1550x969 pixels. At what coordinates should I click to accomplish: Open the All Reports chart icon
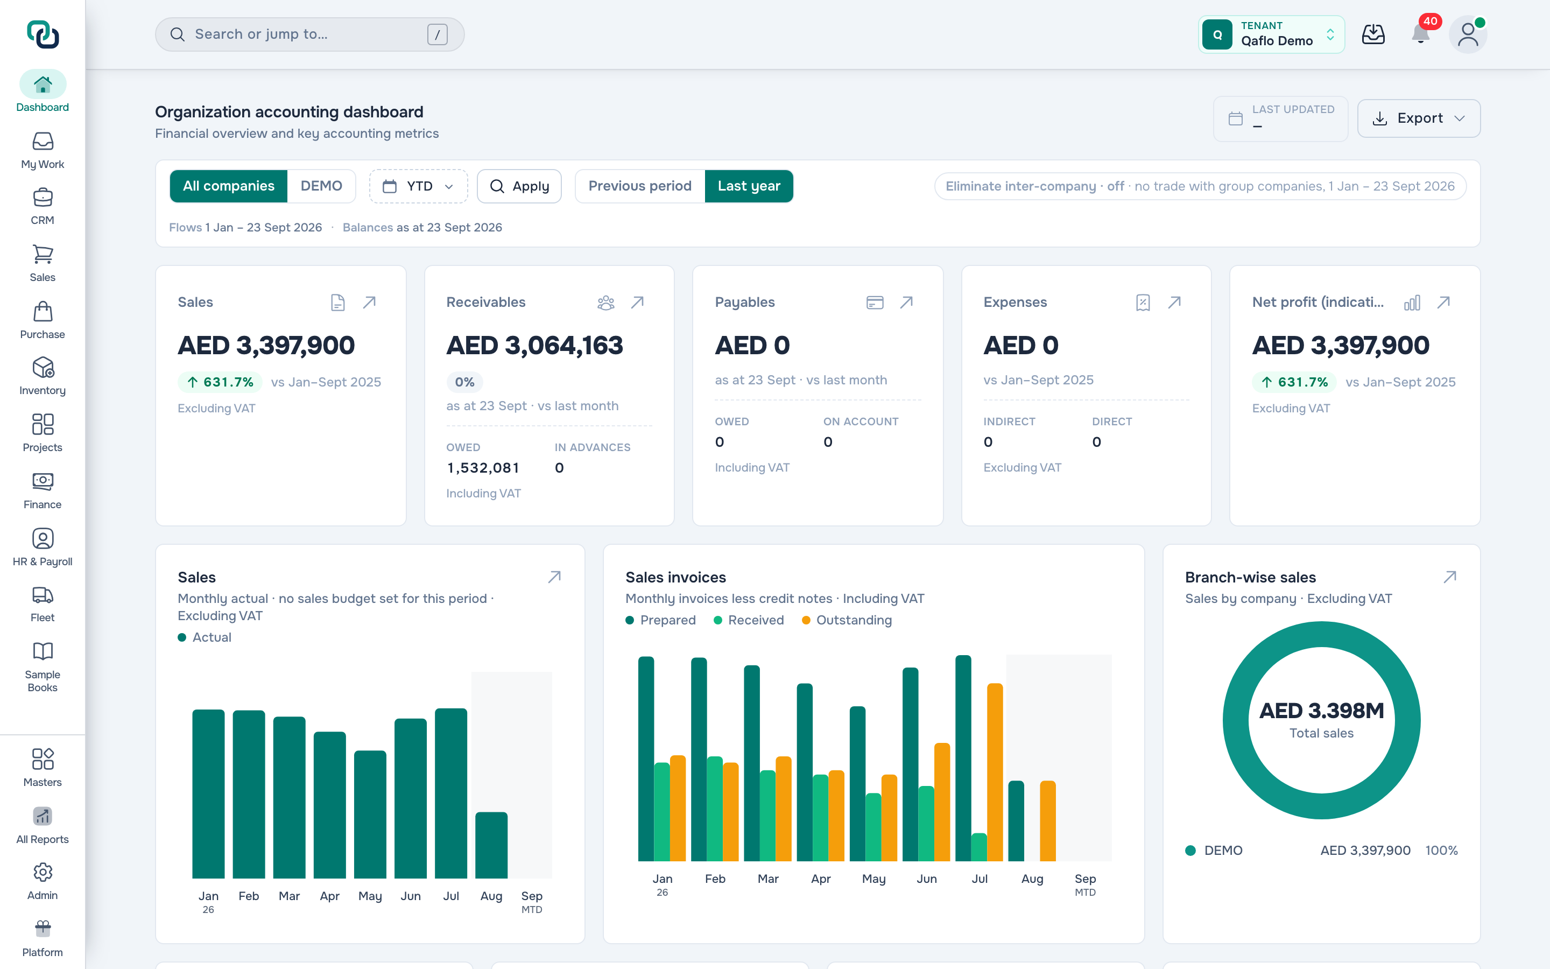coord(43,817)
